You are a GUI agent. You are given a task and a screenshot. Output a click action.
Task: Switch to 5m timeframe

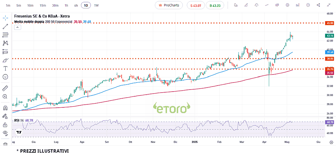tap(18, 6)
